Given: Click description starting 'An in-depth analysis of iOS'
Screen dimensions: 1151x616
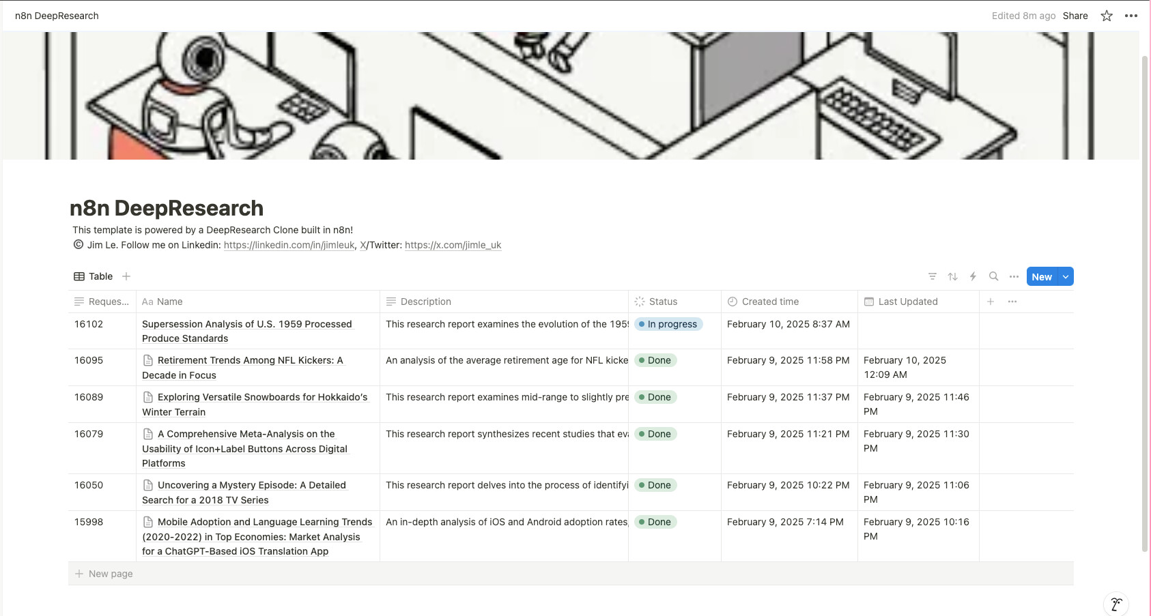Looking at the screenshot, I should pos(507,522).
